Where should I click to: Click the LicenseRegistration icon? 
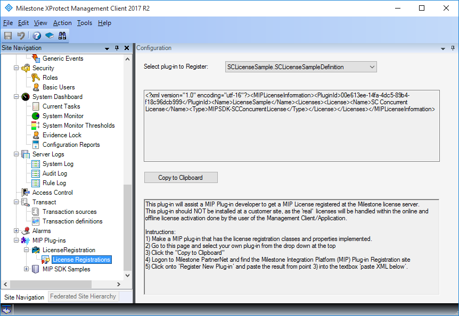(x=36, y=250)
